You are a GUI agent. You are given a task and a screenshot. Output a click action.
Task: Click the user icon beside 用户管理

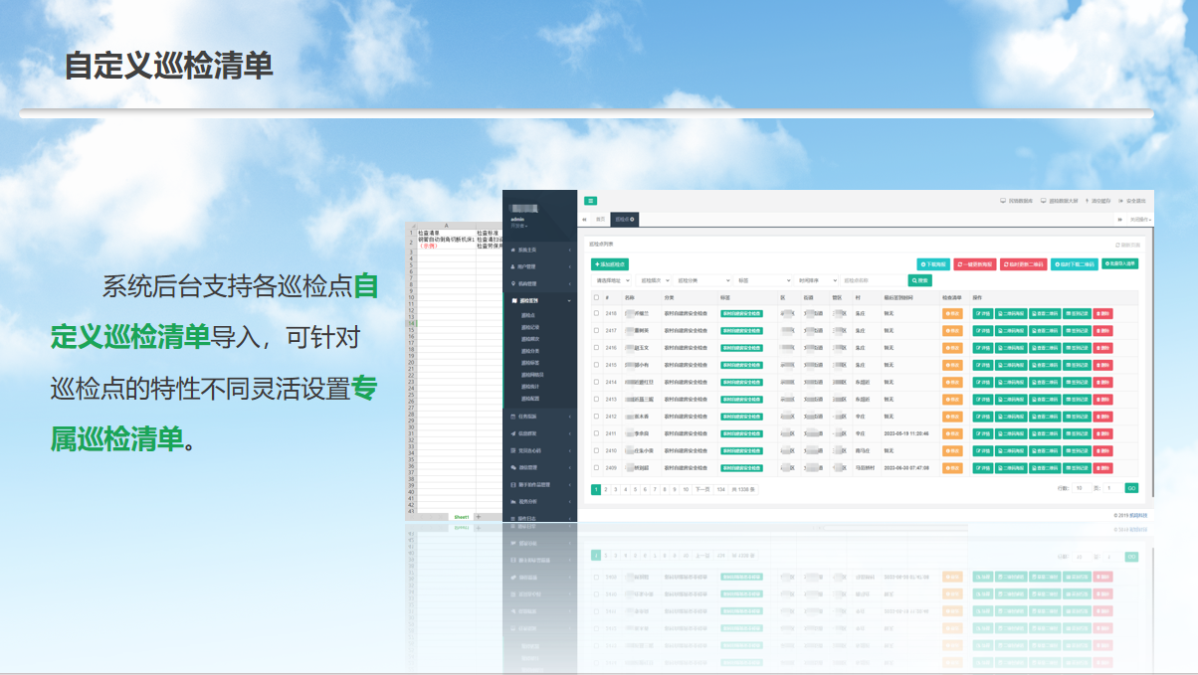point(512,266)
